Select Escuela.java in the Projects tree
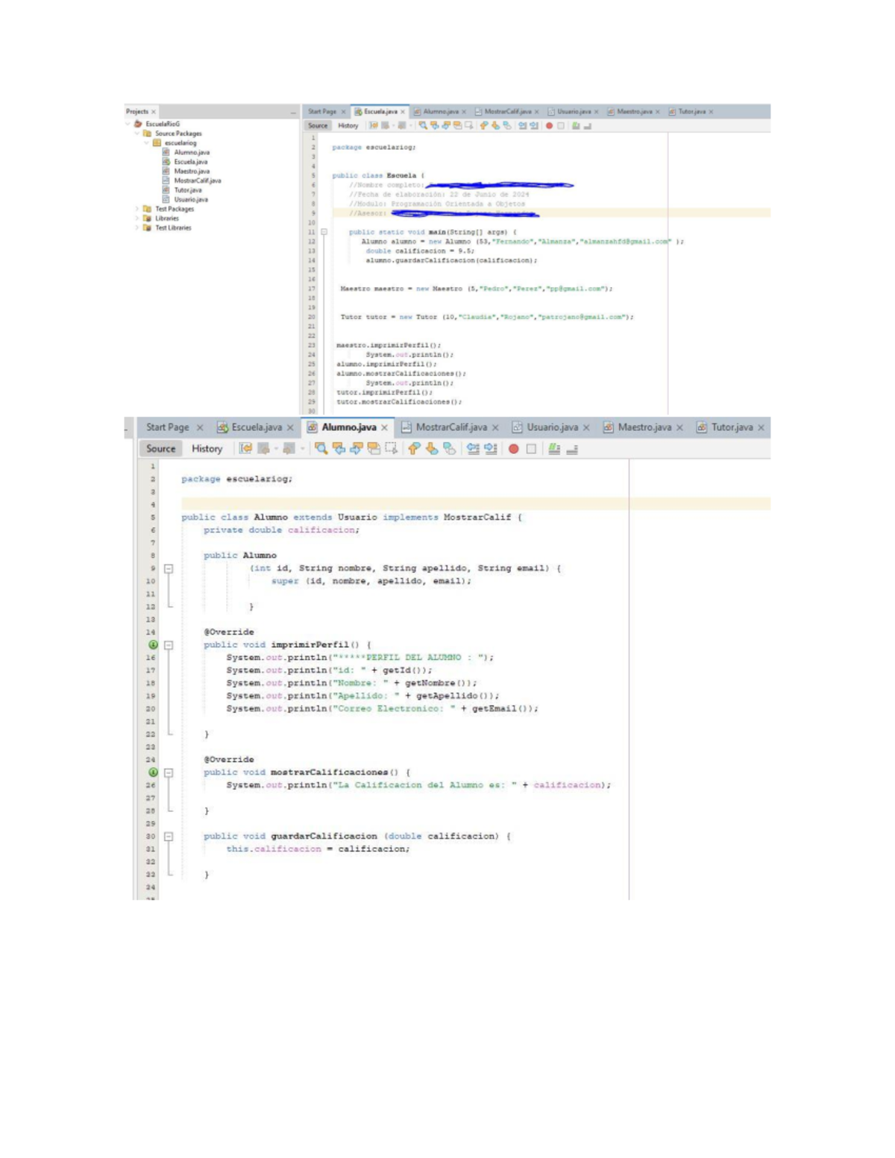This screenshot has height=1158, width=895. click(x=191, y=162)
